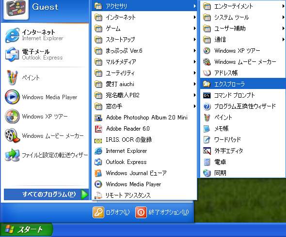Expand the ユーティリティ programs folder

(x=144, y=73)
